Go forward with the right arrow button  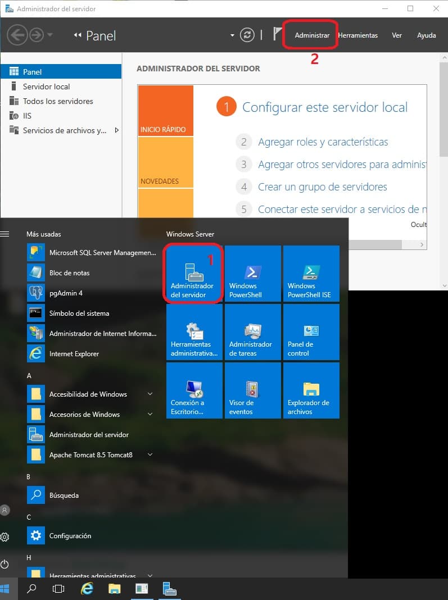37,35
